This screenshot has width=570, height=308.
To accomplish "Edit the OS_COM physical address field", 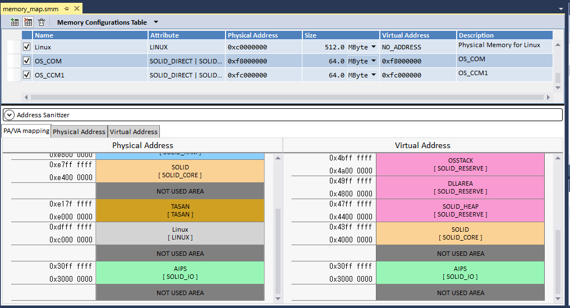I will pos(264,61).
